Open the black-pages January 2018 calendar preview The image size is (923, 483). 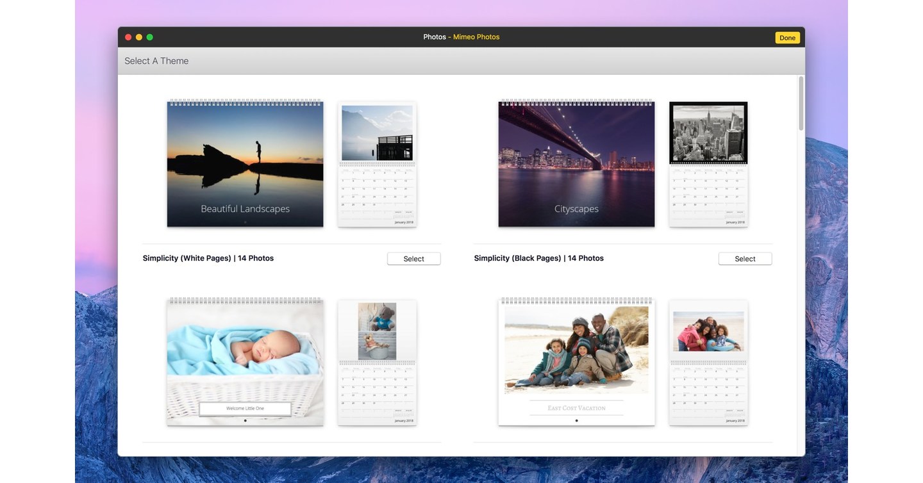coord(708,164)
